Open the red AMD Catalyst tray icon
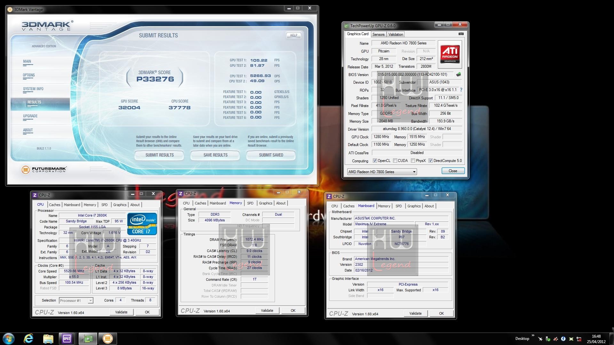The width and height of the screenshot is (614, 345). [x=556, y=339]
